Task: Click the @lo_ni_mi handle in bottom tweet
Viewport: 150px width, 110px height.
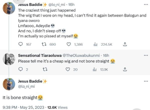Action: click(26, 86)
